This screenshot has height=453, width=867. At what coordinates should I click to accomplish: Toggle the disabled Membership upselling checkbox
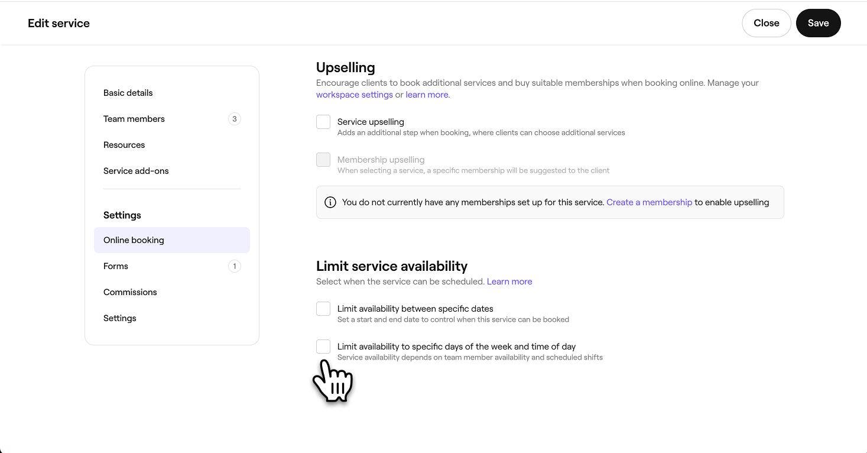[x=323, y=160]
